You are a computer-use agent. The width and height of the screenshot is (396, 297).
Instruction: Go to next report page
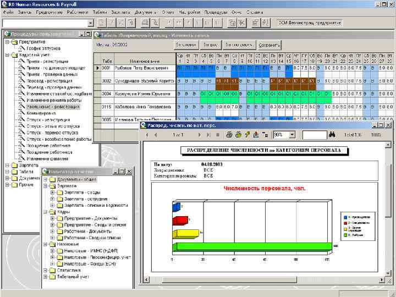(200, 135)
